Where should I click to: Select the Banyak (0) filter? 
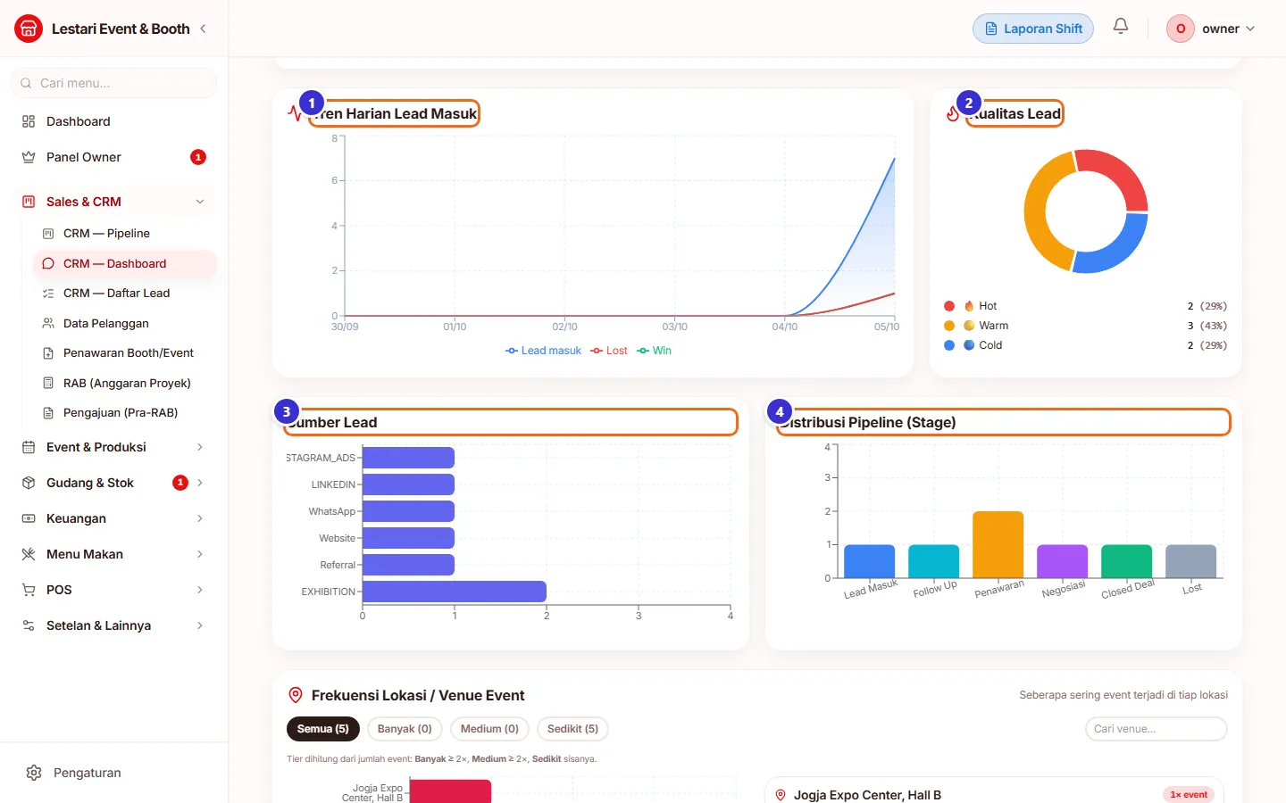[405, 729]
